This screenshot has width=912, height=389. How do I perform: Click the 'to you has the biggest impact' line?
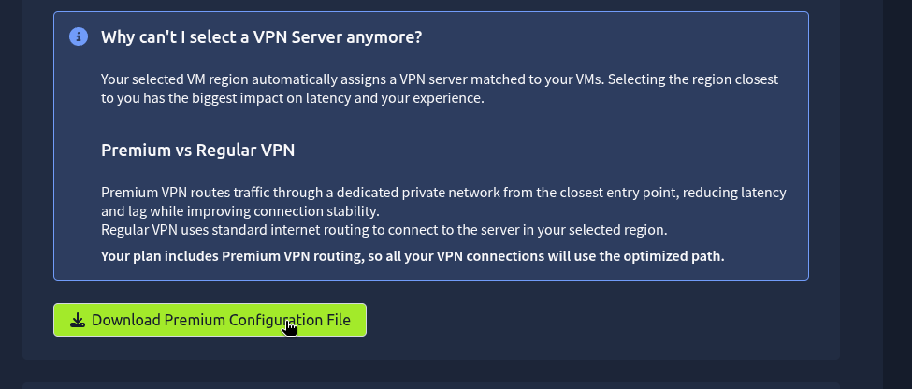[293, 97]
